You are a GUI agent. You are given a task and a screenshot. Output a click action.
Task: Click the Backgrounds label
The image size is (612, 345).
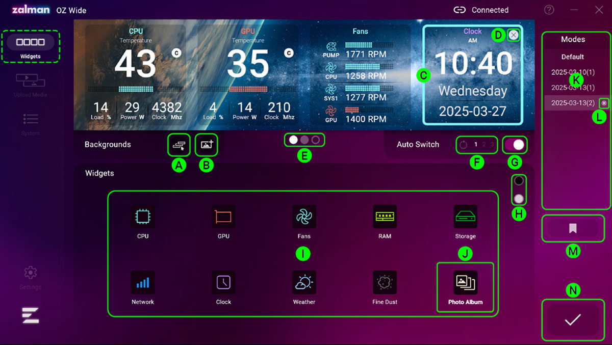pyautogui.click(x=108, y=145)
